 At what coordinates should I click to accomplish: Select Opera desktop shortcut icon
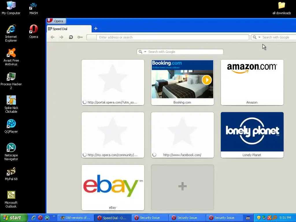[34, 32]
